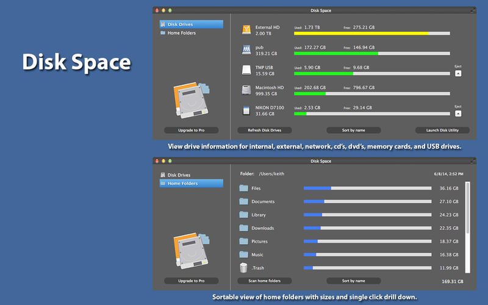
Task: Click the Files folder icon
Action: coord(243,188)
